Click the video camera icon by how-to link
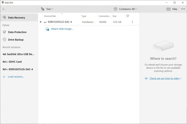The width and height of the screenshot is (187, 124). 146,78
